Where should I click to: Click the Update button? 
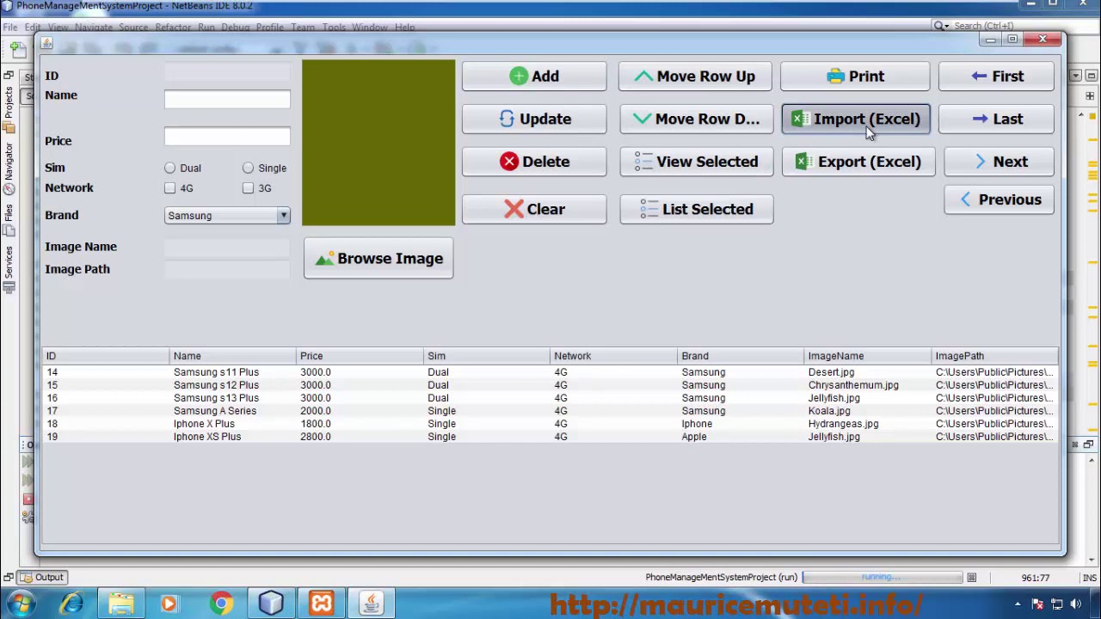coord(533,119)
